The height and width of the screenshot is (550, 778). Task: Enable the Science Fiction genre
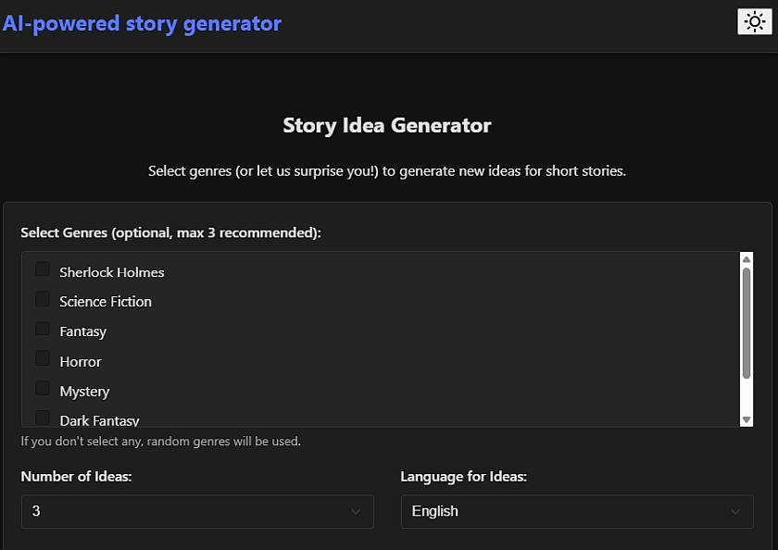pos(42,297)
